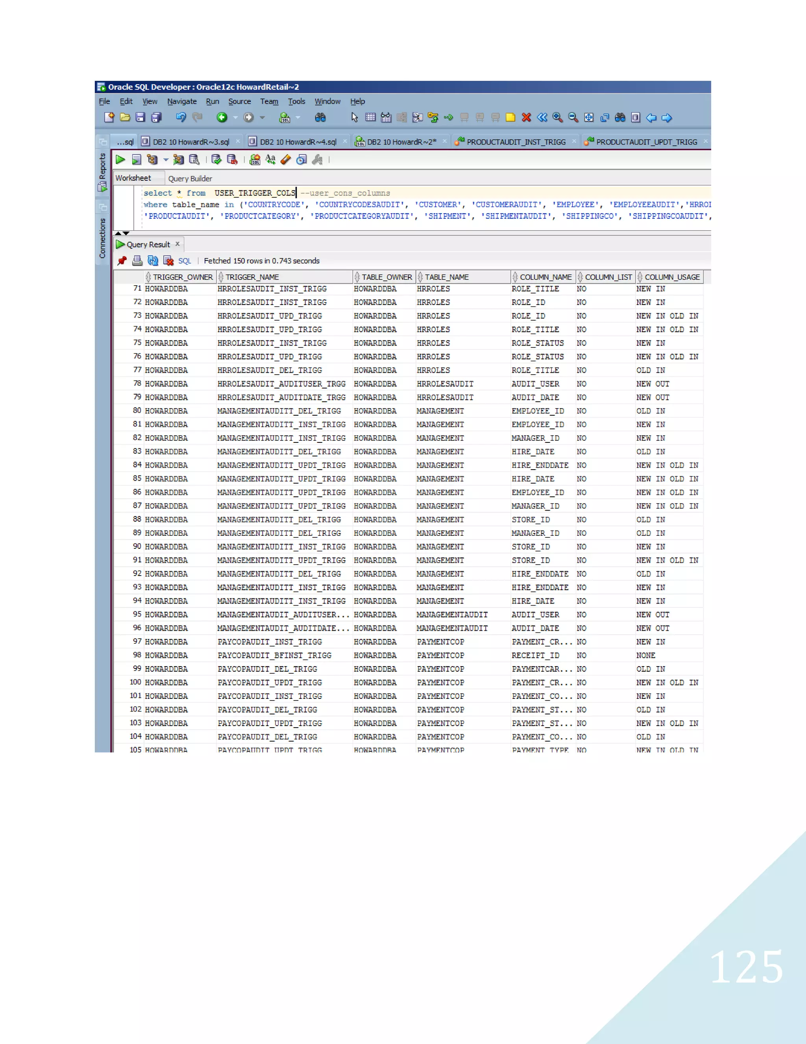
Task: Open the Window menu
Action: click(327, 101)
